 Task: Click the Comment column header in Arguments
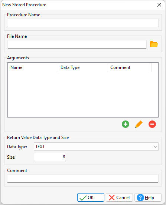tap(130, 67)
